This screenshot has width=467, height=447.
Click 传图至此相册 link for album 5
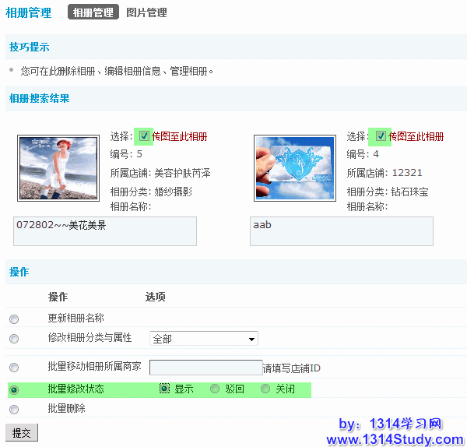(180, 136)
